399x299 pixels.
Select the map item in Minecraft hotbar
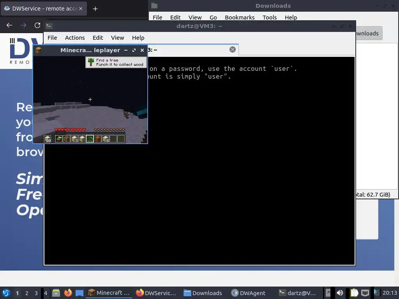[x=59, y=139]
